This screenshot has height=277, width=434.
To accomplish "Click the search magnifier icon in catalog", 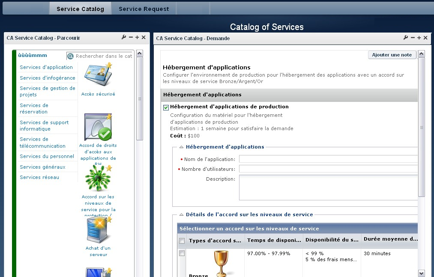I will [71, 56].
